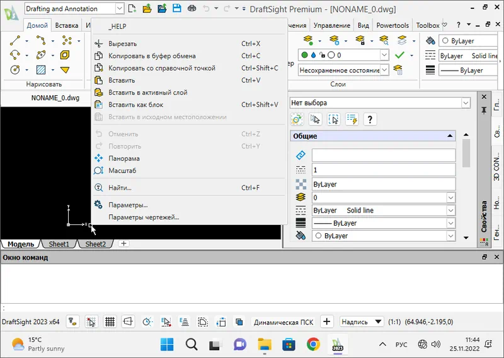Open ByLayer Solid line dropdown in Properties
The width and height of the screenshot is (504, 358).
point(450,211)
